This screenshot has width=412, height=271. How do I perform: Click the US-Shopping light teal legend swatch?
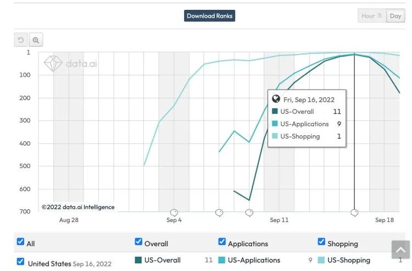pyautogui.click(x=321, y=260)
